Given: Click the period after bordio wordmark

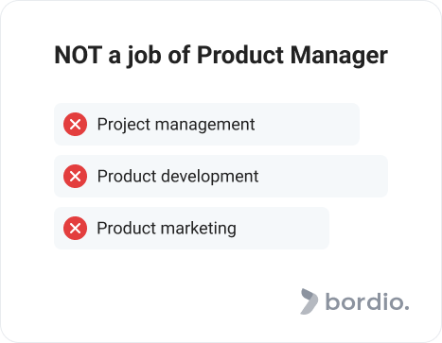Looking at the screenshot, I should pos(406,308).
